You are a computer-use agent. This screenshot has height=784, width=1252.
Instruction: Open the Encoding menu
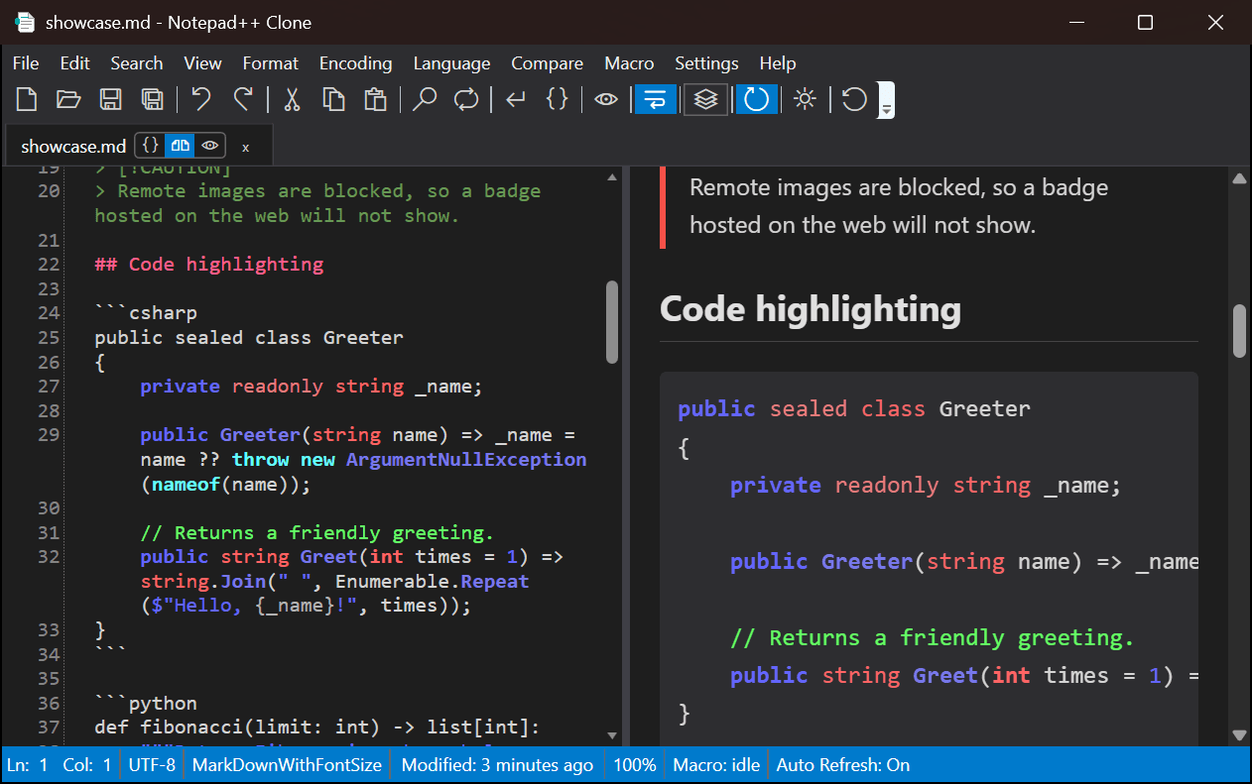pyautogui.click(x=355, y=63)
